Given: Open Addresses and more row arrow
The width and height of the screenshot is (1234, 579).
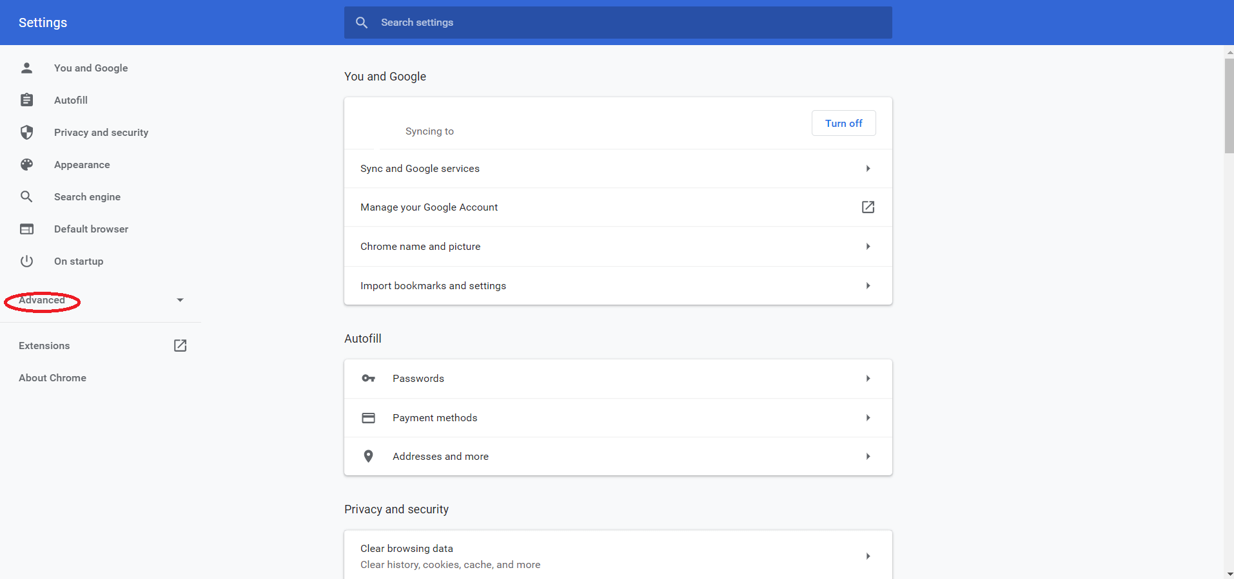Looking at the screenshot, I should pyautogui.click(x=868, y=457).
